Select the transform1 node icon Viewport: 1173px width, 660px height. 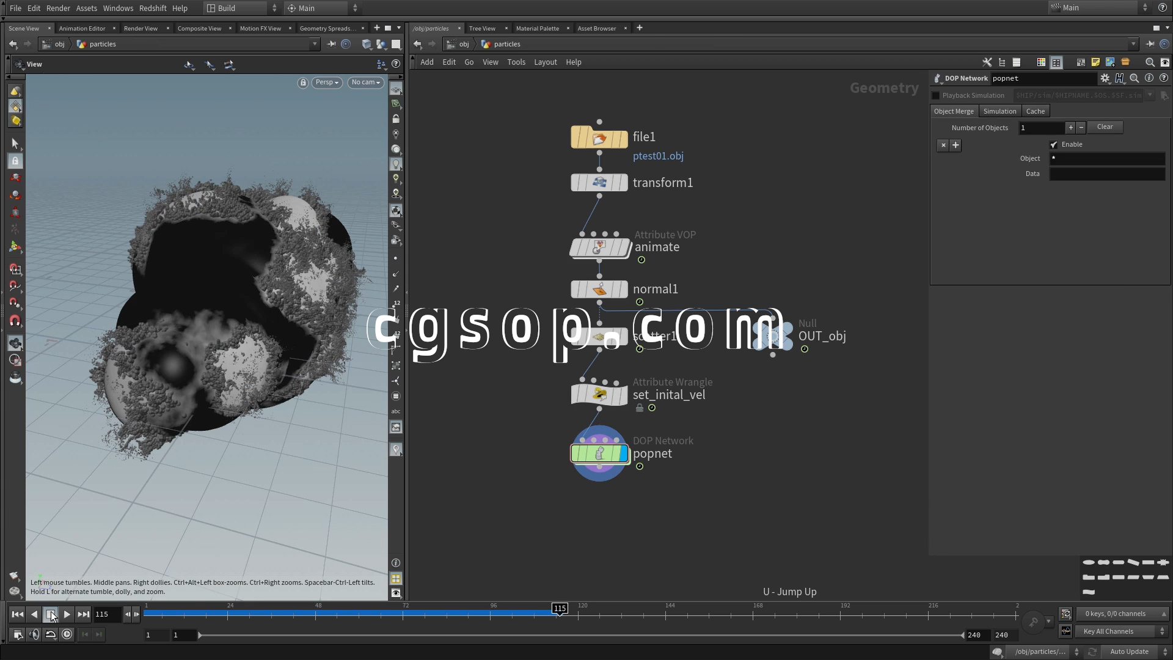[599, 183]
